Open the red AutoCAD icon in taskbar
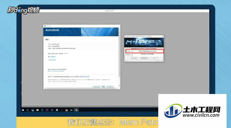 [x=67, y=110]
